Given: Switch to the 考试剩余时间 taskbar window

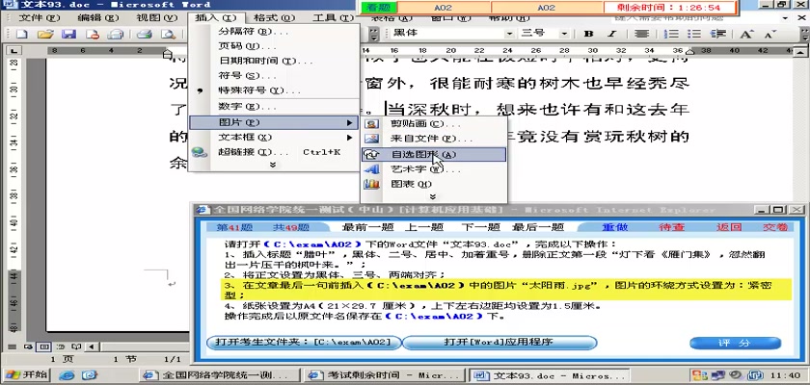Looking at the screenshot, I should 385,375.
